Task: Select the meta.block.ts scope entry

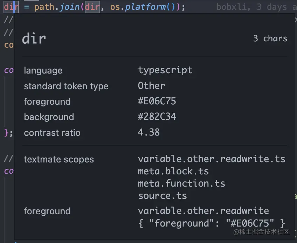Action: point(173,171)
